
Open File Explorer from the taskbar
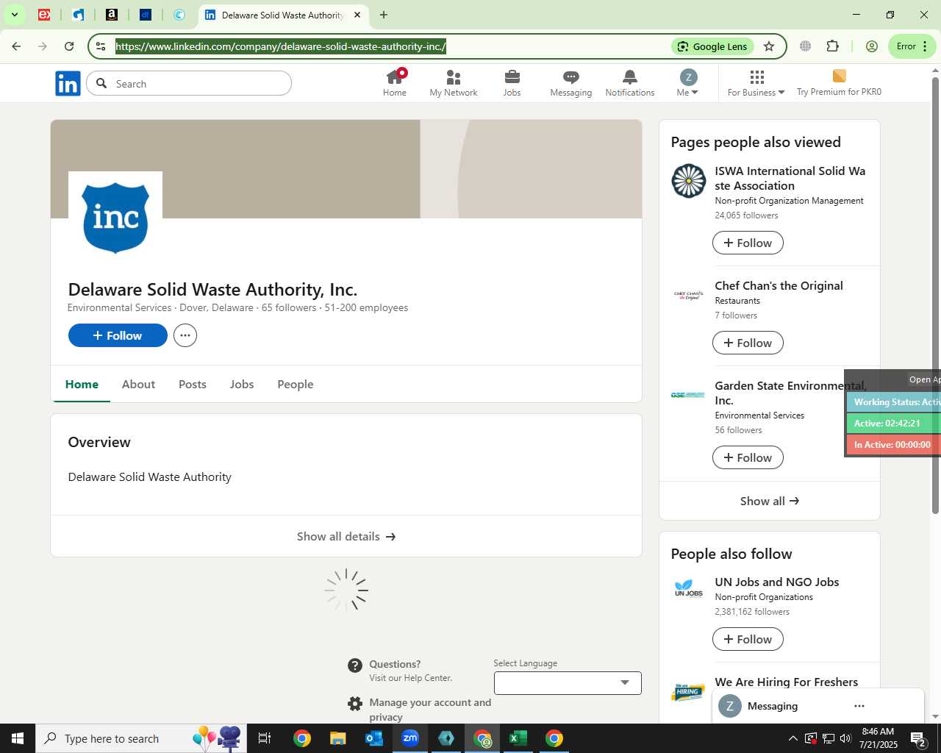pyautogui.click(x=337, y=738)
